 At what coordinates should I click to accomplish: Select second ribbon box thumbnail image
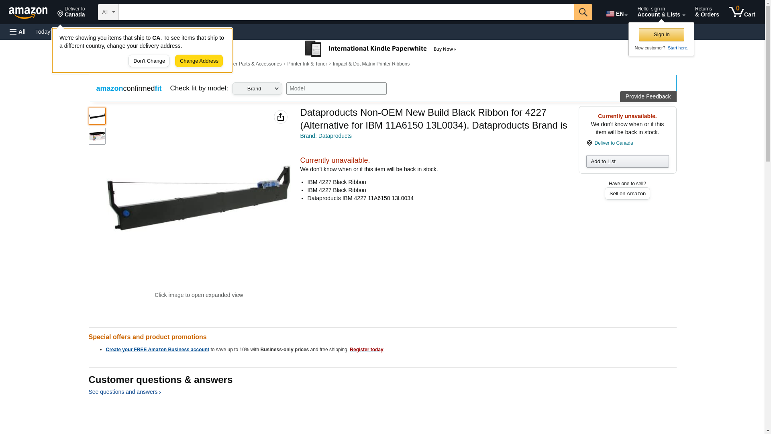(97, 136)
